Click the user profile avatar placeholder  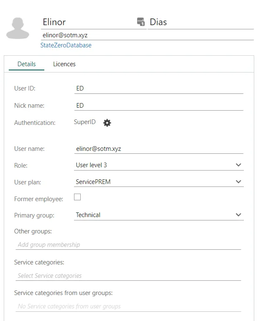[18, 28]
